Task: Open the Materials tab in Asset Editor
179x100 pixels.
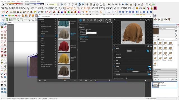Action: [x=81, y=20]
